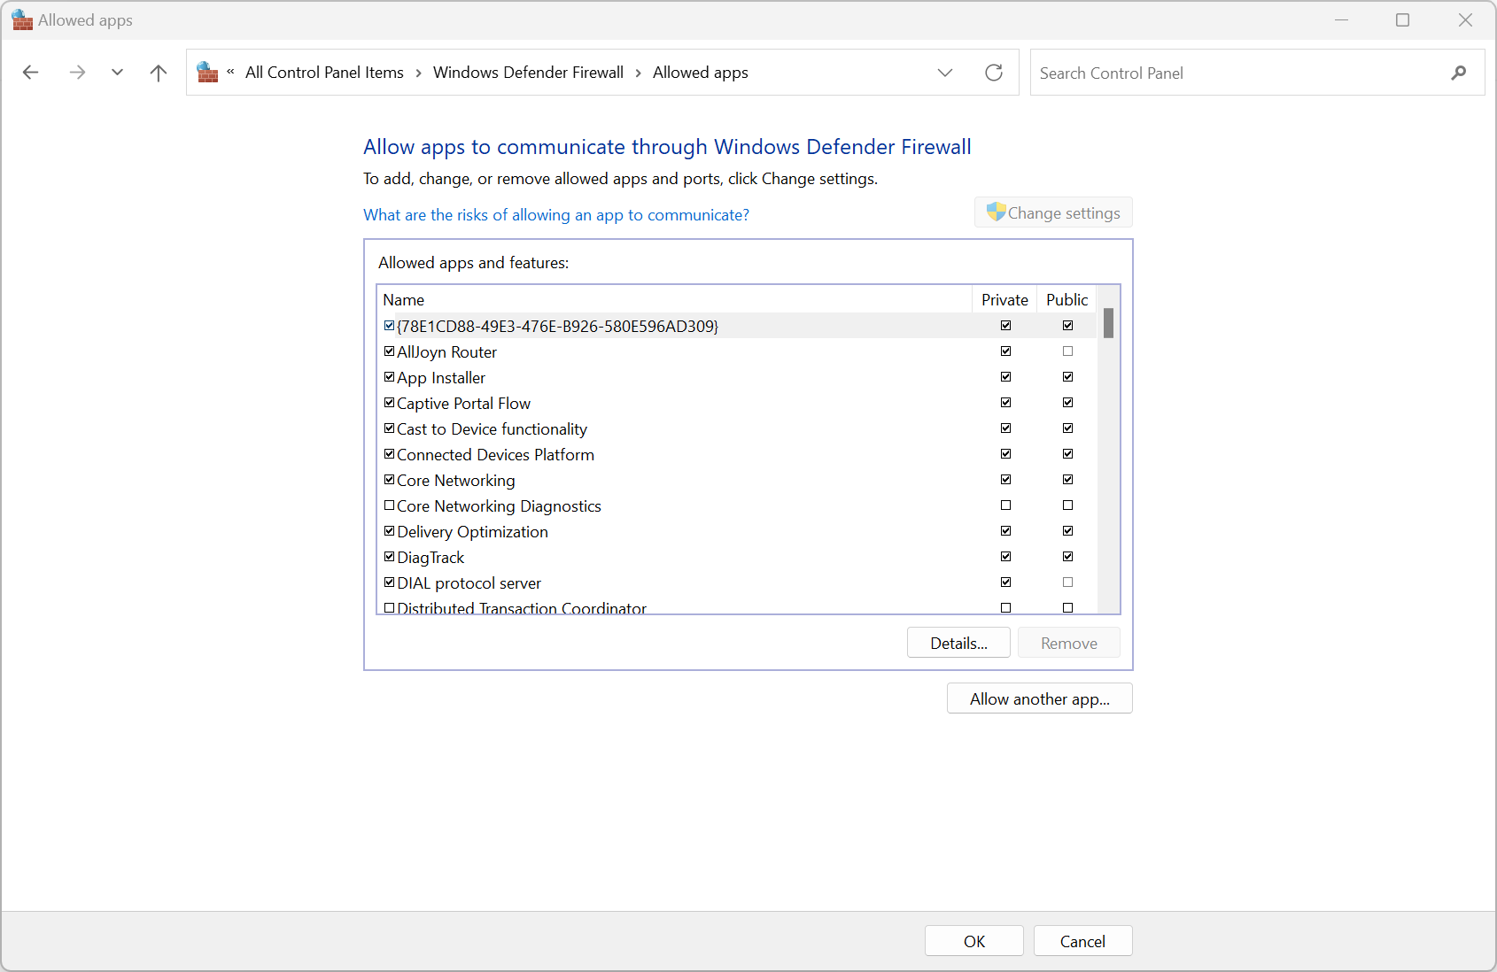Select Allowed apps breadcrumb
The height and width of the screenshot is (972, 1497).
[x=700, y=73]
